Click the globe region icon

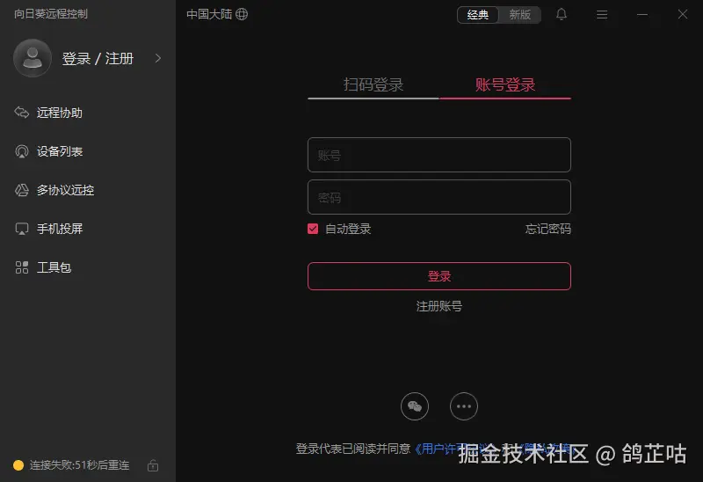coord(242,14)
